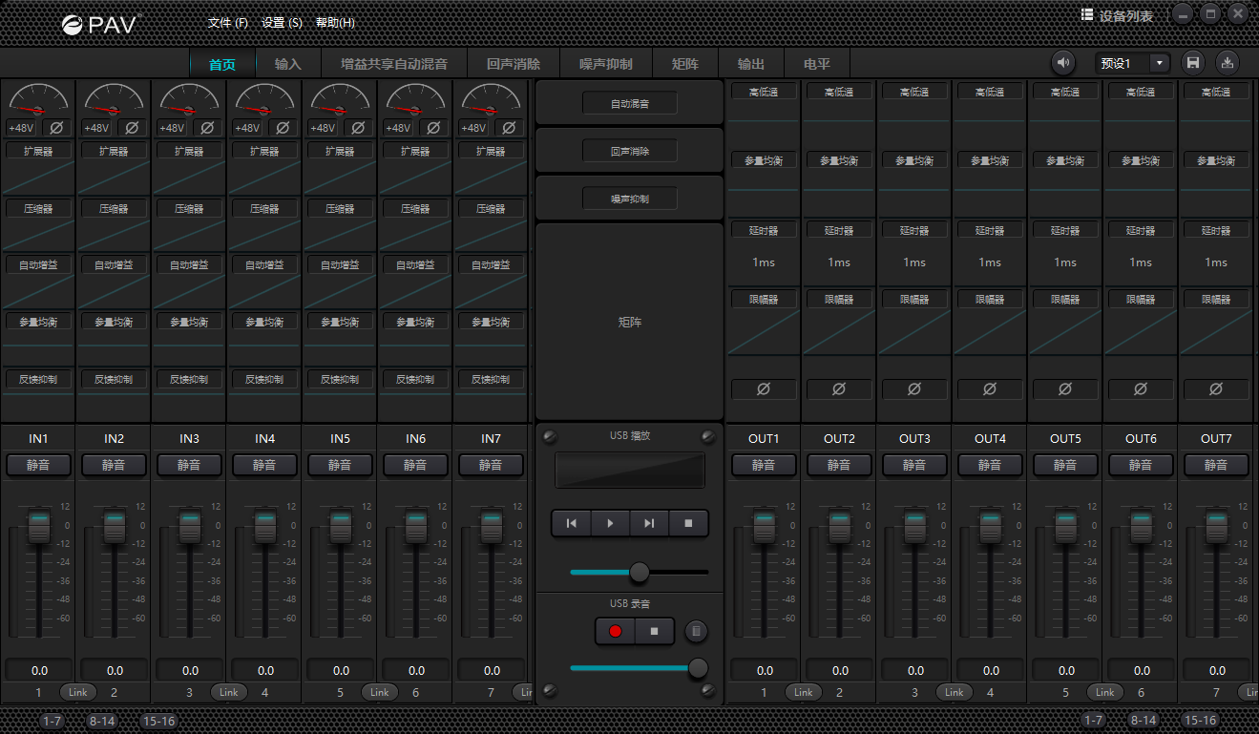Expand the 预设1 preset dropdown
1259x734 pixels.
click(x=1160, y=63)
